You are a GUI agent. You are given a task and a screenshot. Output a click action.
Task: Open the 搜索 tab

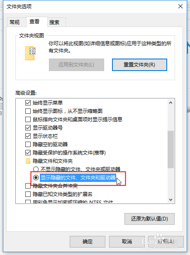[54, 22]
